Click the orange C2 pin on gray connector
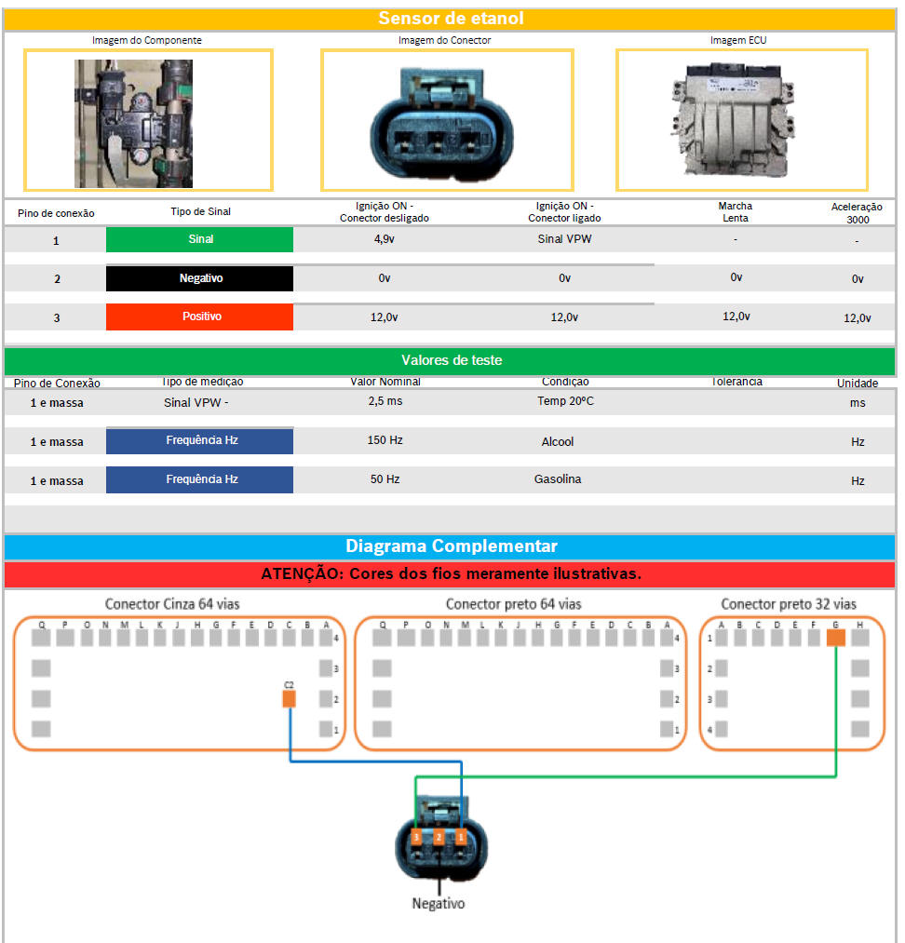Viewport: 905px width, 943px height. pyautogui.click(x=290, y=698)
